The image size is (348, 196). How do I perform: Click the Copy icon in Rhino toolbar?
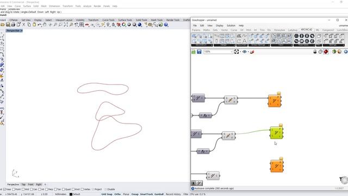(29, 24)
